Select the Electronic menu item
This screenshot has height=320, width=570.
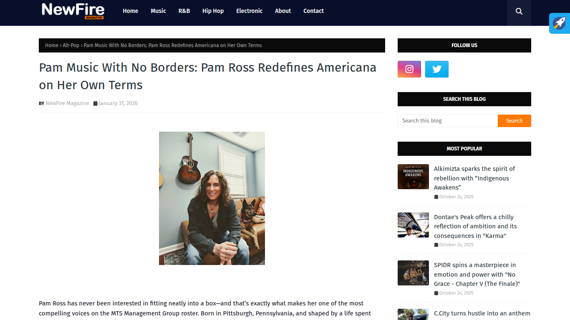(x=249, y=11)
